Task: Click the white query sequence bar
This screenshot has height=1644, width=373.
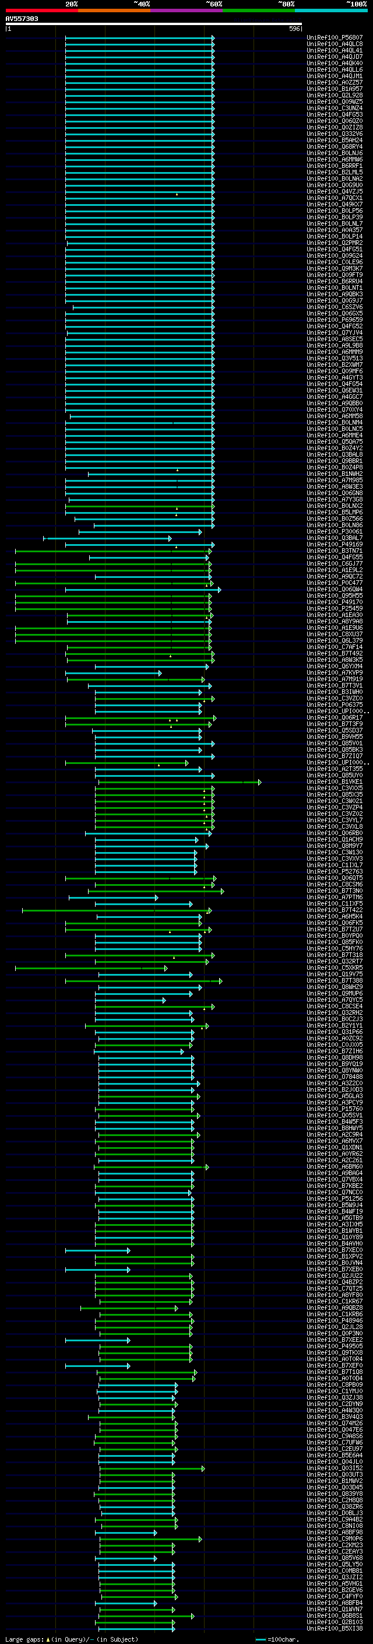Action: click(x=154, y=23)
